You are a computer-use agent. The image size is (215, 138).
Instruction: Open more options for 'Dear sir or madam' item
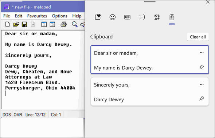tap(202, 53)
